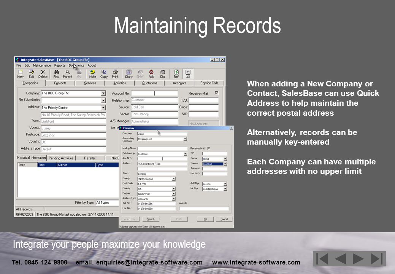This screenshot has height=274, width=395.
Task: Click the Edit toolbar icon
Action: click(x=31, y=74)
